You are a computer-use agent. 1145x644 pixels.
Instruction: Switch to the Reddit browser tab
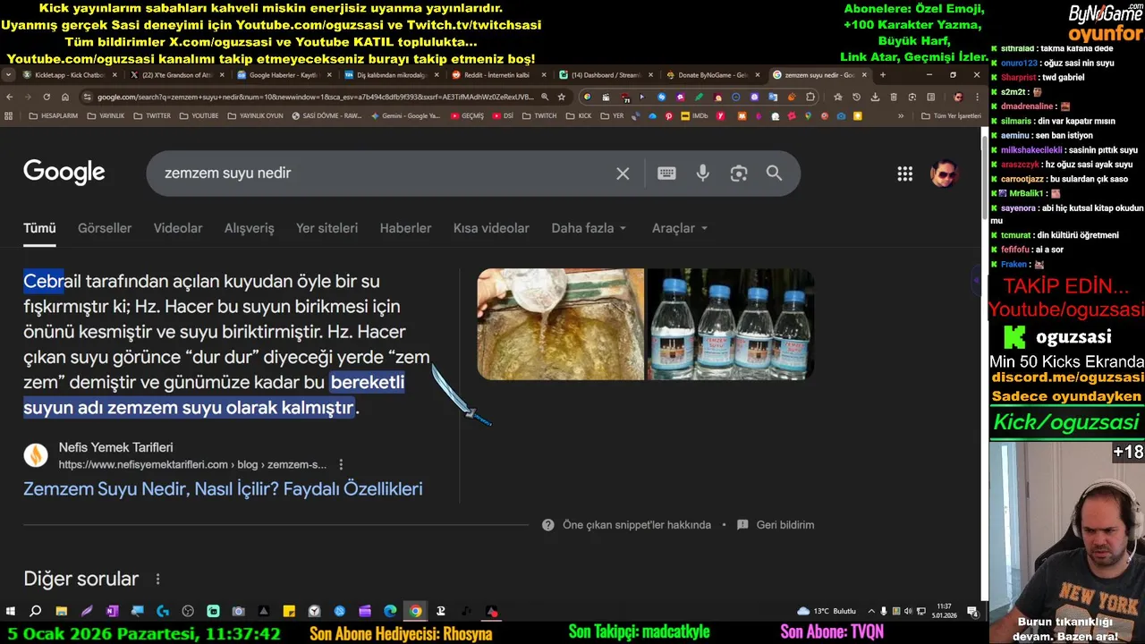[497, 75]
